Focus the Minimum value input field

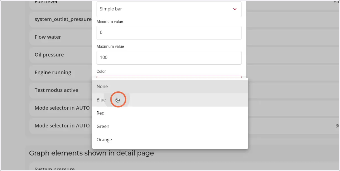coord(169,33)
